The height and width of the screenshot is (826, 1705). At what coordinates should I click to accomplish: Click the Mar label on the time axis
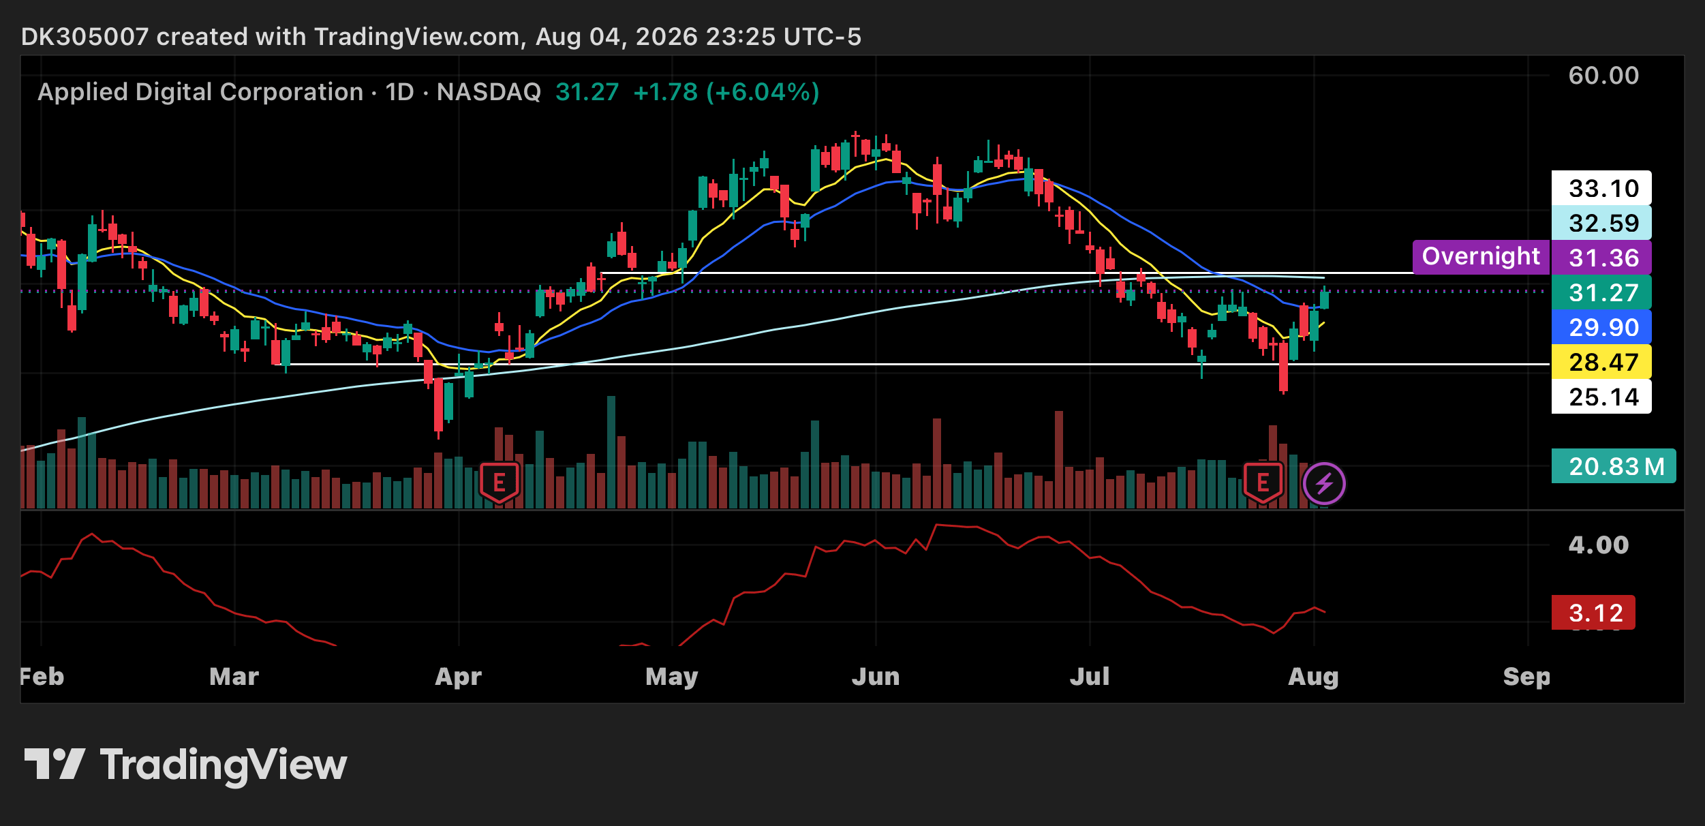click(x=234, y=677)
